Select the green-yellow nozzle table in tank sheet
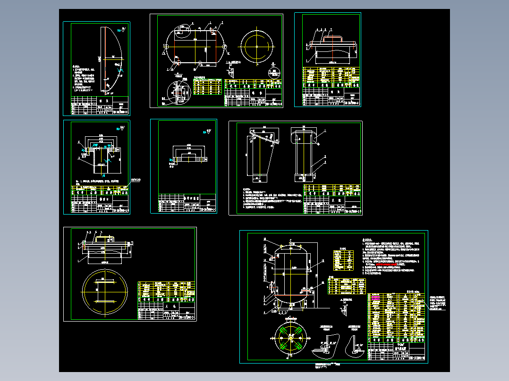This screenshot has width=509, height=381. coord(207,86)
